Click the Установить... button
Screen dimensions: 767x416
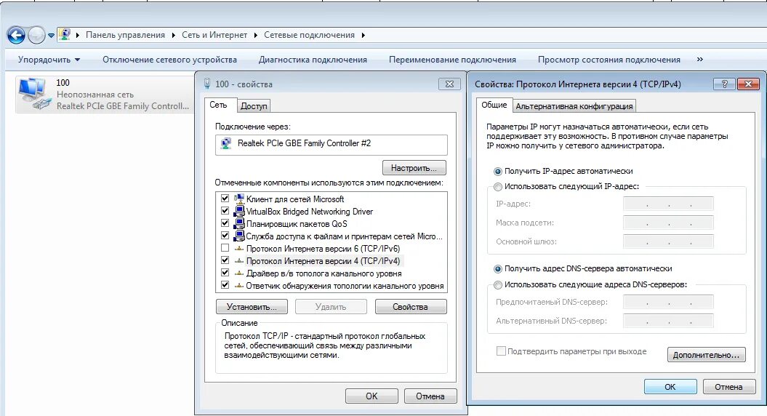[252, 307]
